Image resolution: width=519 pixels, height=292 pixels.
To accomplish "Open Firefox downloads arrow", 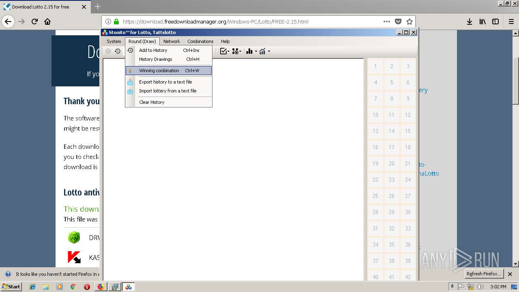I will pos(470,21).
